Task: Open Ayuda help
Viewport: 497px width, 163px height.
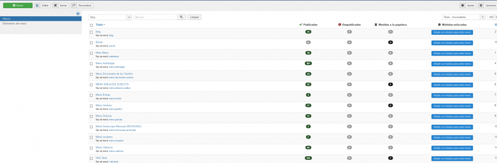Action: click(x=468, y=5)
